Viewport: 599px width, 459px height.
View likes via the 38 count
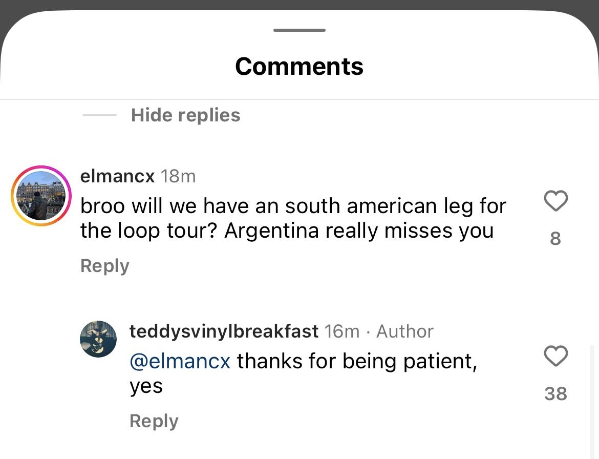(555, 394)
